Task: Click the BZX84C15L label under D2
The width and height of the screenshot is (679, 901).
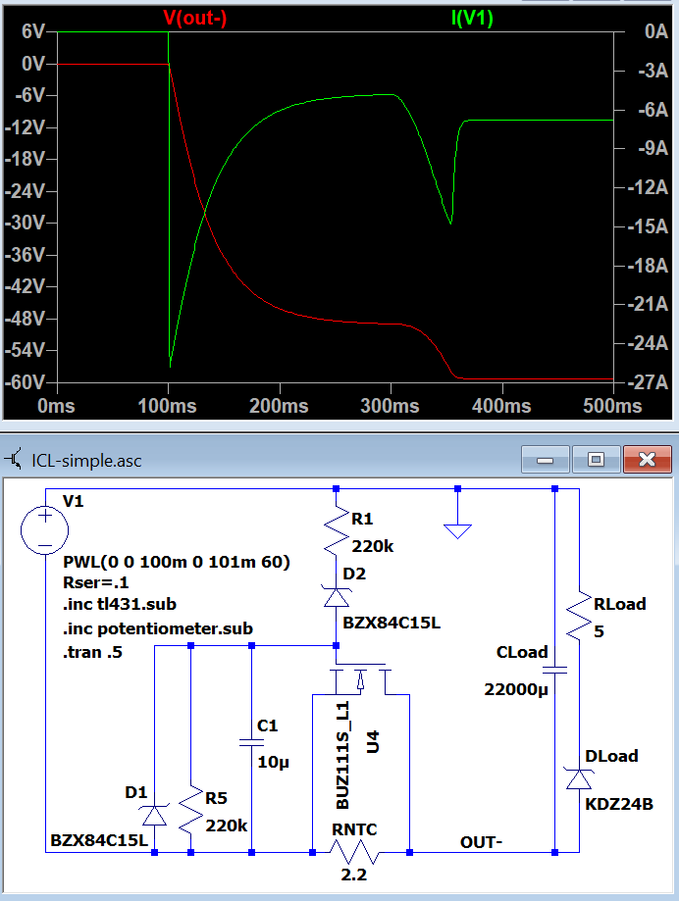Action: [x=392, y=623]
